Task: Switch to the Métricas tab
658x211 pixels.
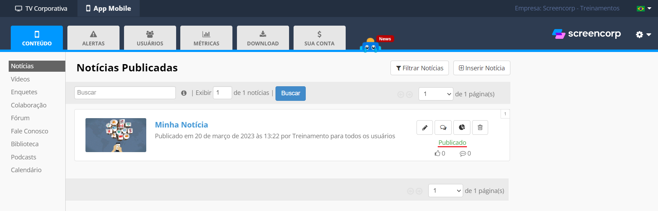Action: click(206, 38)
